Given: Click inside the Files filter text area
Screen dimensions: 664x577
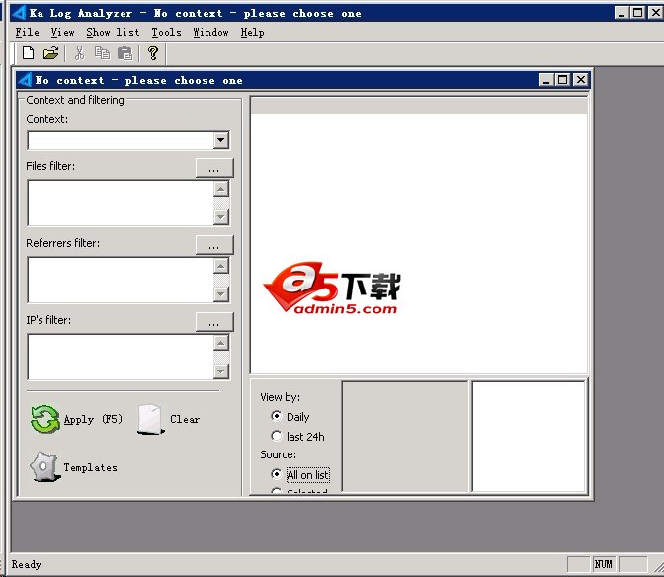Looking at the screenshot, I should pos(121,204).
